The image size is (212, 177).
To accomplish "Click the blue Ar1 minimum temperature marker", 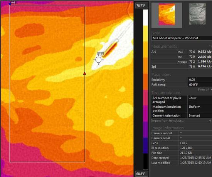I will [10, 4].
